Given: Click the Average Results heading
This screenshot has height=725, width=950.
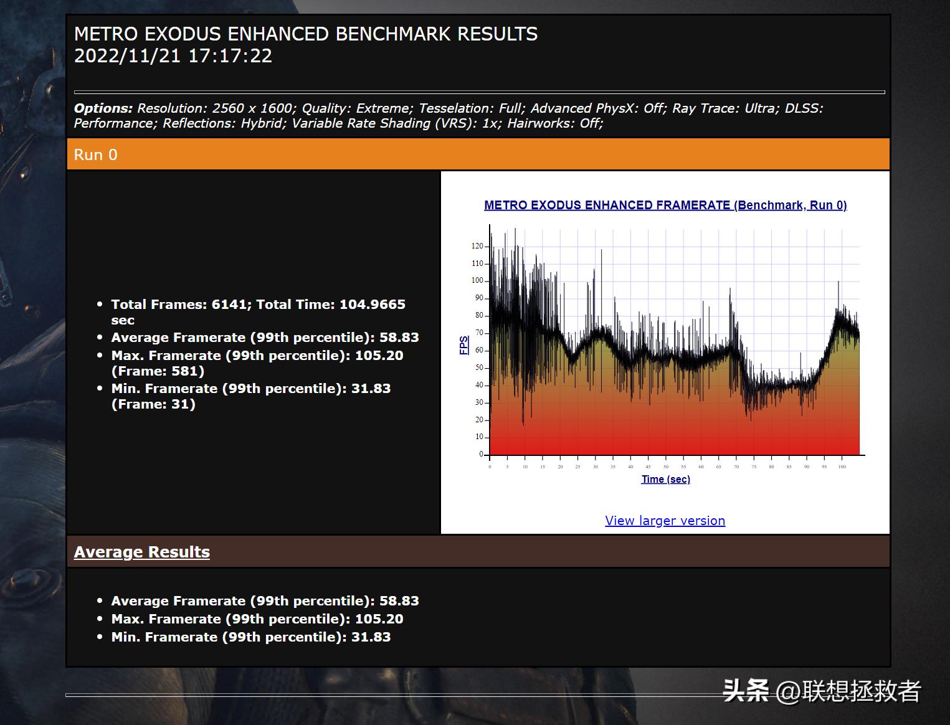Looking at the screenshot, I should click(141, 552).
